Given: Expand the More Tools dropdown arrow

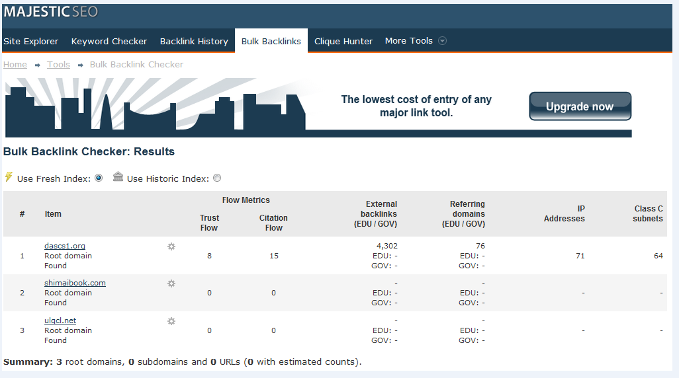Looking at the screenshot, I should point(442,41).
